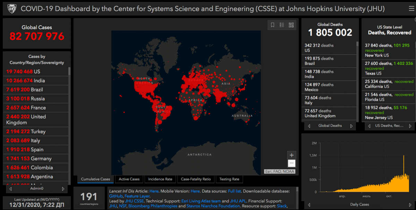This screenshot has height=210, width=416.
Task: Open the NSF link
Action: [x=122, y=206]
